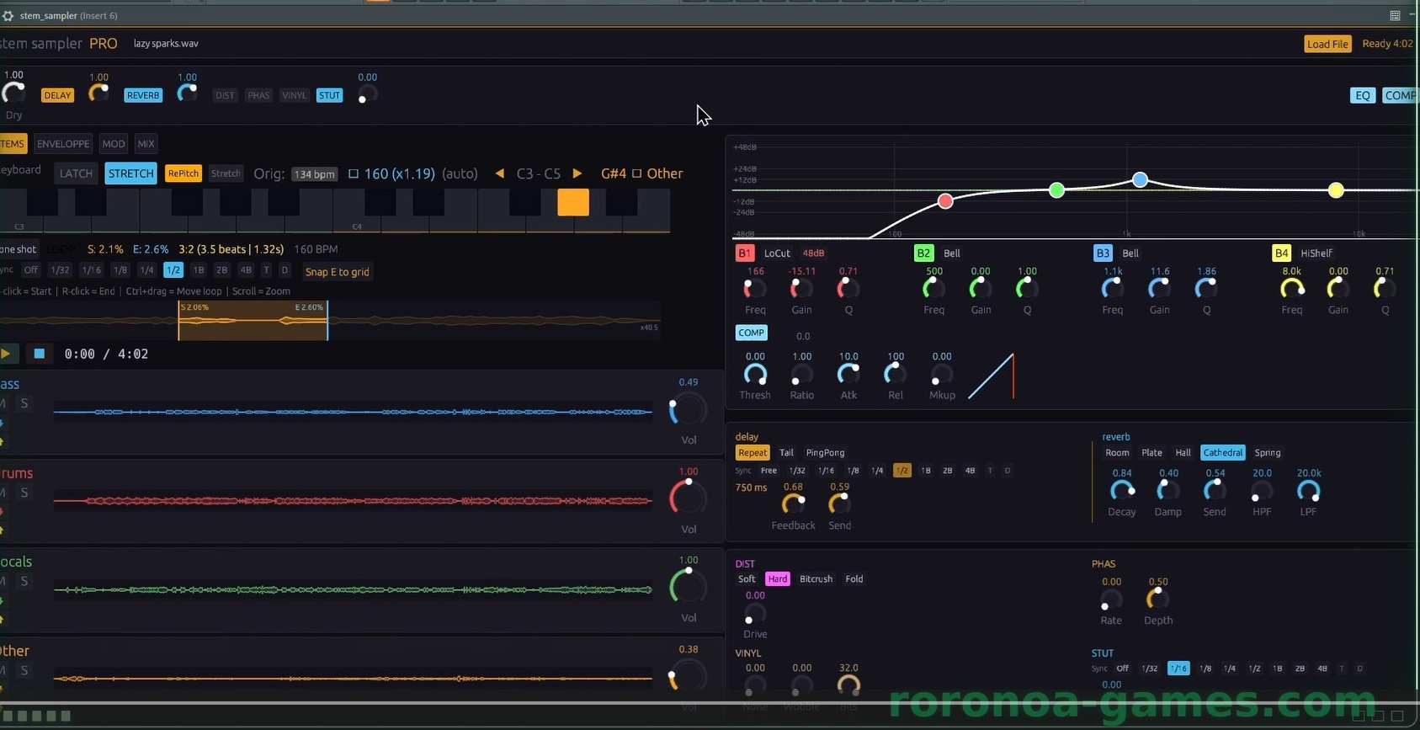Enable the VINYL effect button
The width and height of the screenshot is (1420, 730).
pyautogui.click(x=295, y=95)
